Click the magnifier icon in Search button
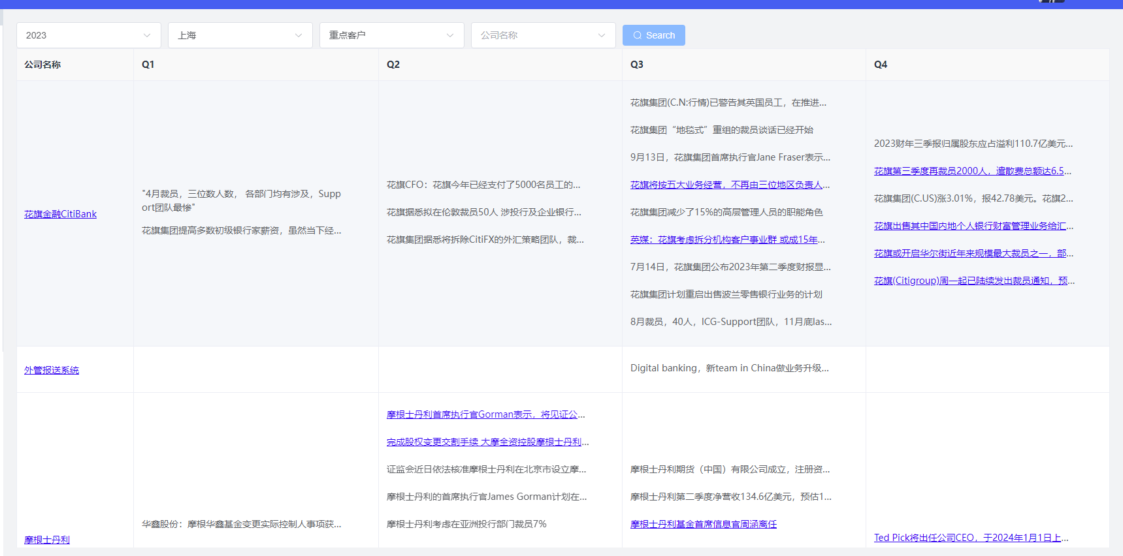 (x=638, y=35)
